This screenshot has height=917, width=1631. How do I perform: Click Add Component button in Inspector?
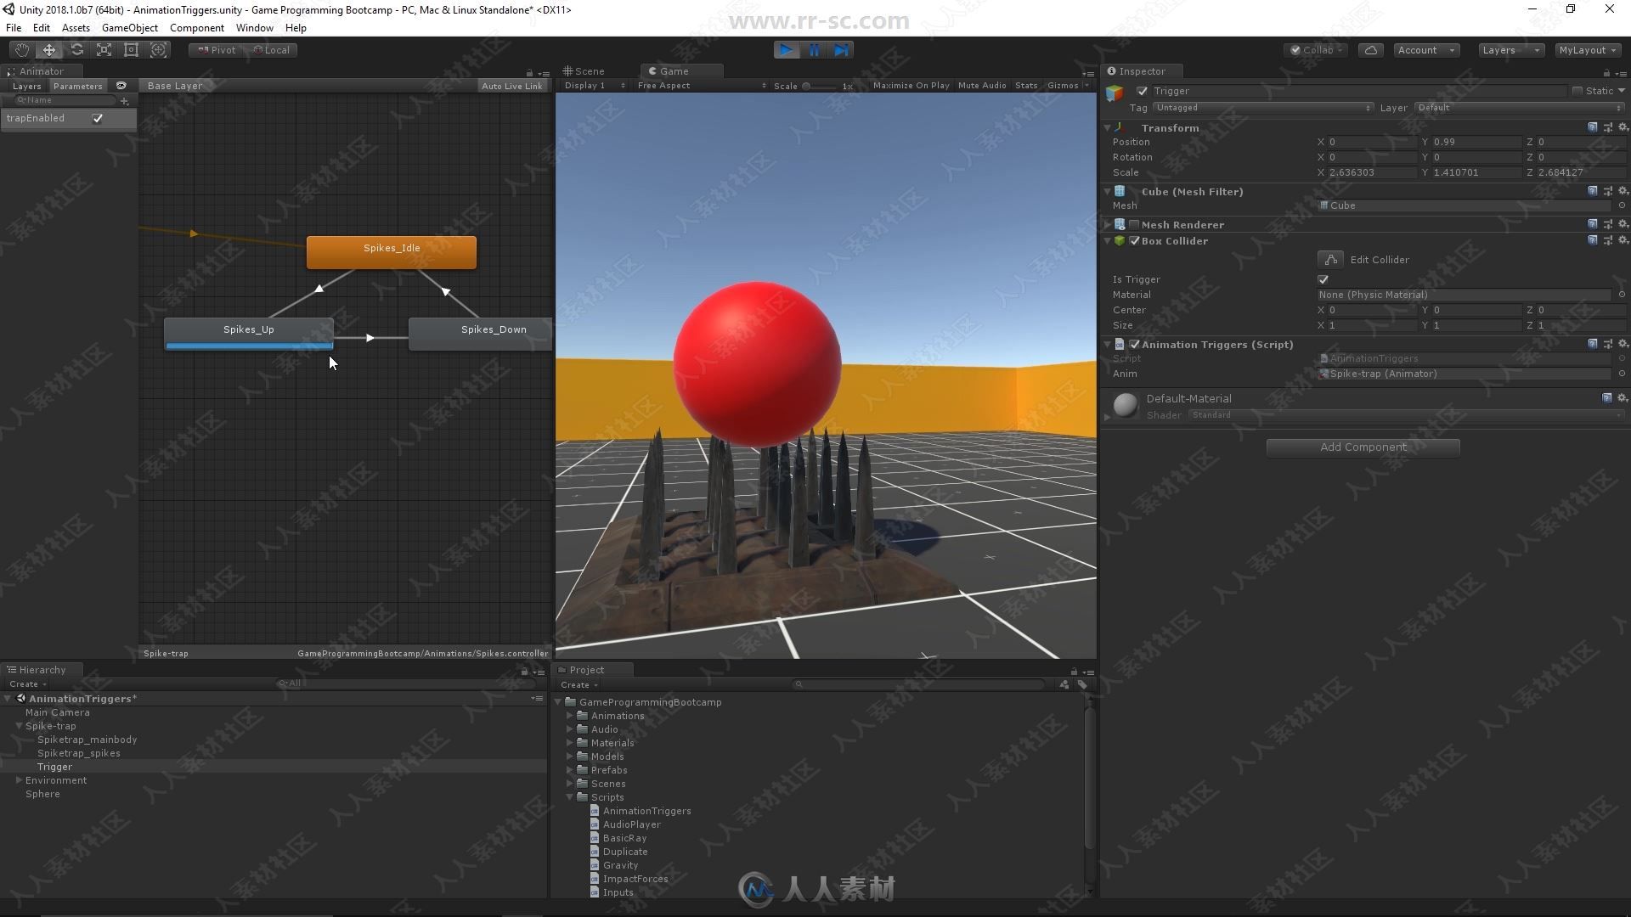[x=1363, y=446]
